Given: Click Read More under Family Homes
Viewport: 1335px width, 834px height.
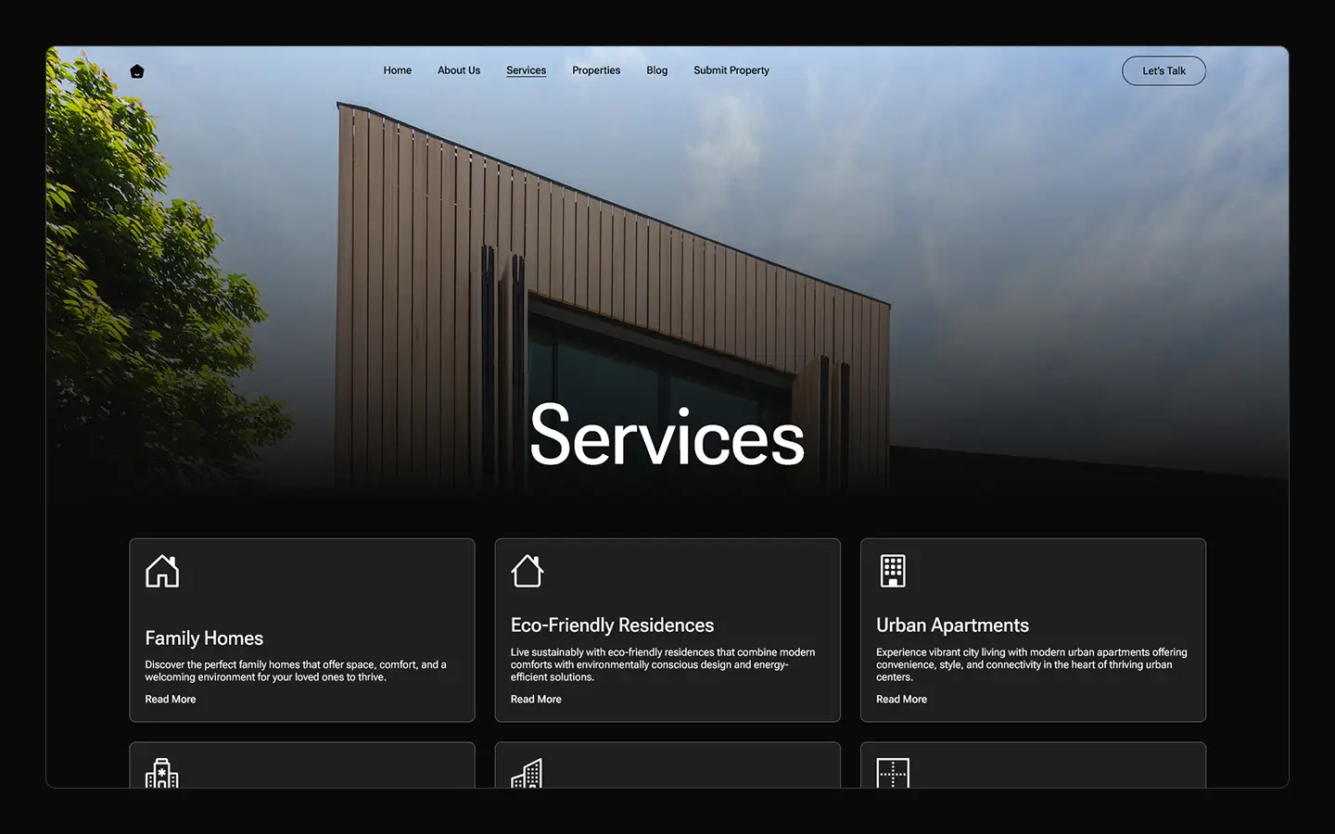Looking at the screenshot, I should coord(171,700).
